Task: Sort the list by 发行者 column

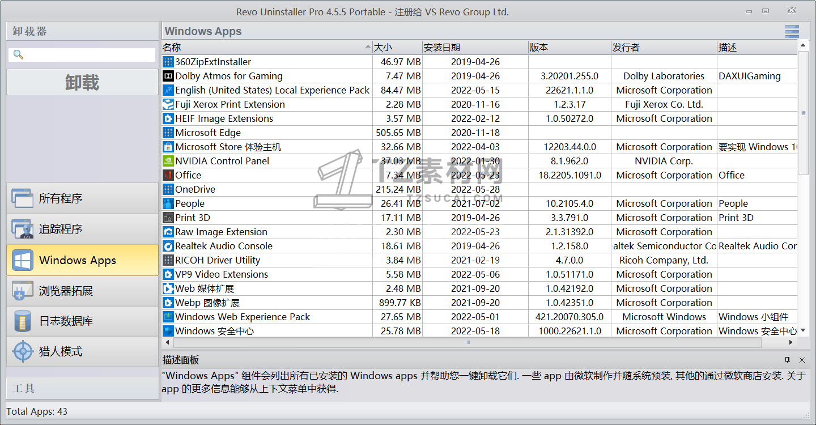Action: (664, 48)
